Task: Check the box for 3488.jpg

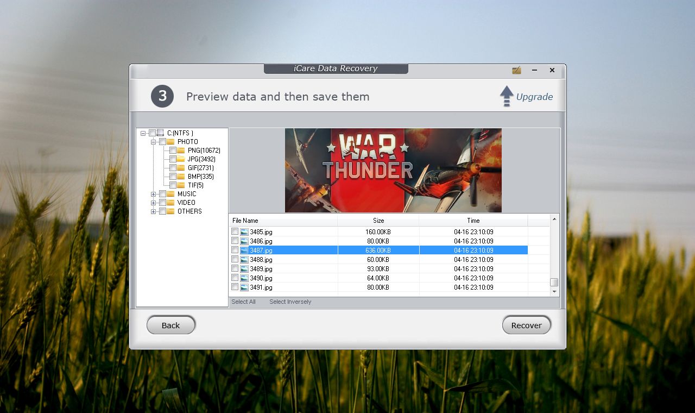Action: 235,259
